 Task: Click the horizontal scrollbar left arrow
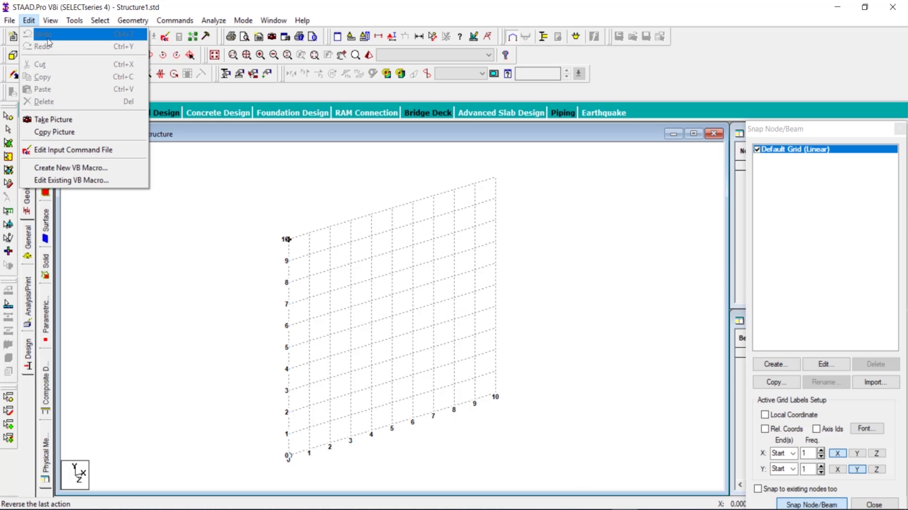pos(740,485)
